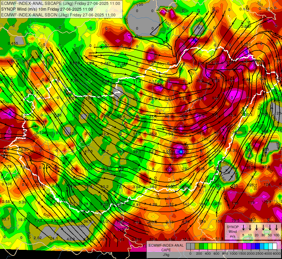Click the wind arrow above 50 m/s
The width and height of the screenshot is (282, 259).
(x=270, y=228)
